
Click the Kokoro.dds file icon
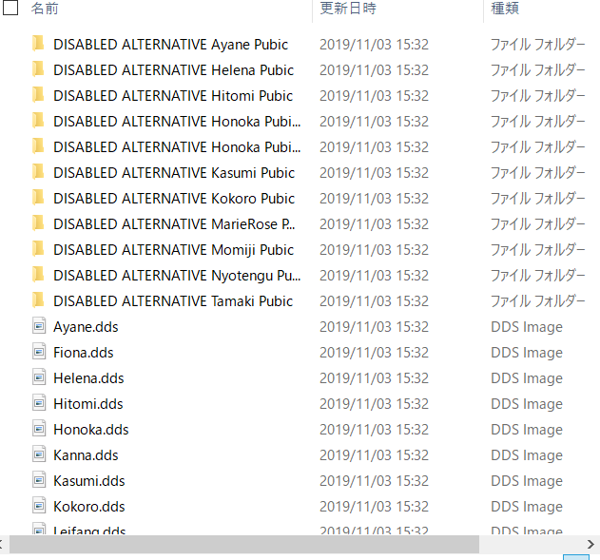[39, 505]
